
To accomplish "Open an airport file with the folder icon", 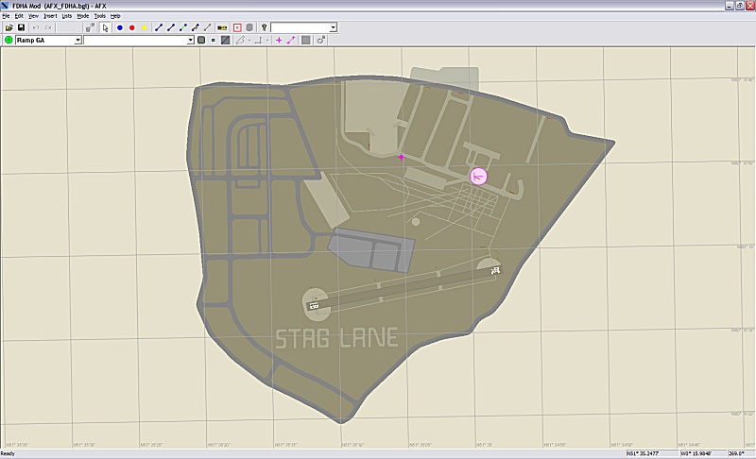I will tap(9, 28).
